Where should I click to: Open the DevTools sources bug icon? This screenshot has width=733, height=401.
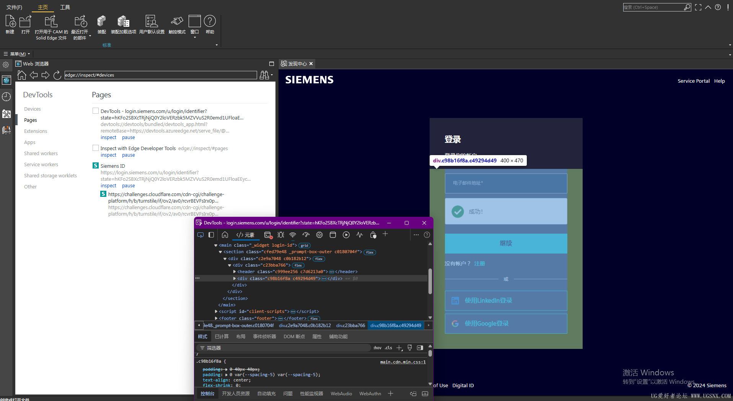pos(281,235)
